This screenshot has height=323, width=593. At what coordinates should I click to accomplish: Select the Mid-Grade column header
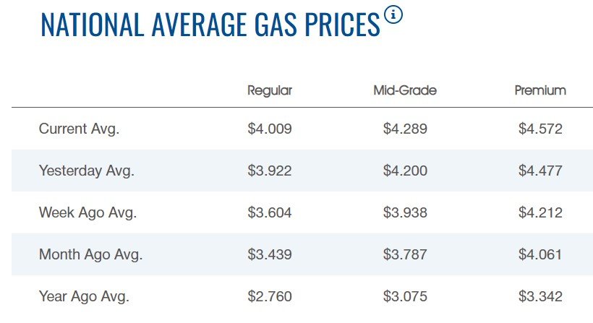[x=405, y=90]
